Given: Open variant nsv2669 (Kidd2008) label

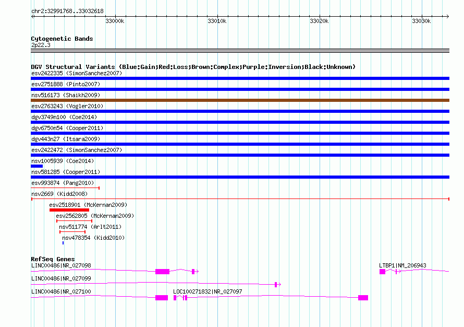Looking at the screenshot, I should [x=59, y=194].
